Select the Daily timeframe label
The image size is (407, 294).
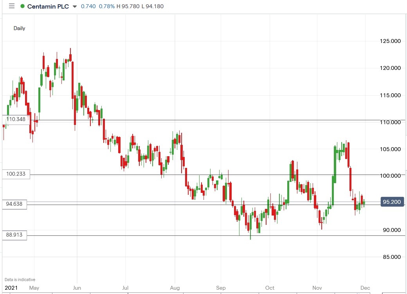pos(19,28)
